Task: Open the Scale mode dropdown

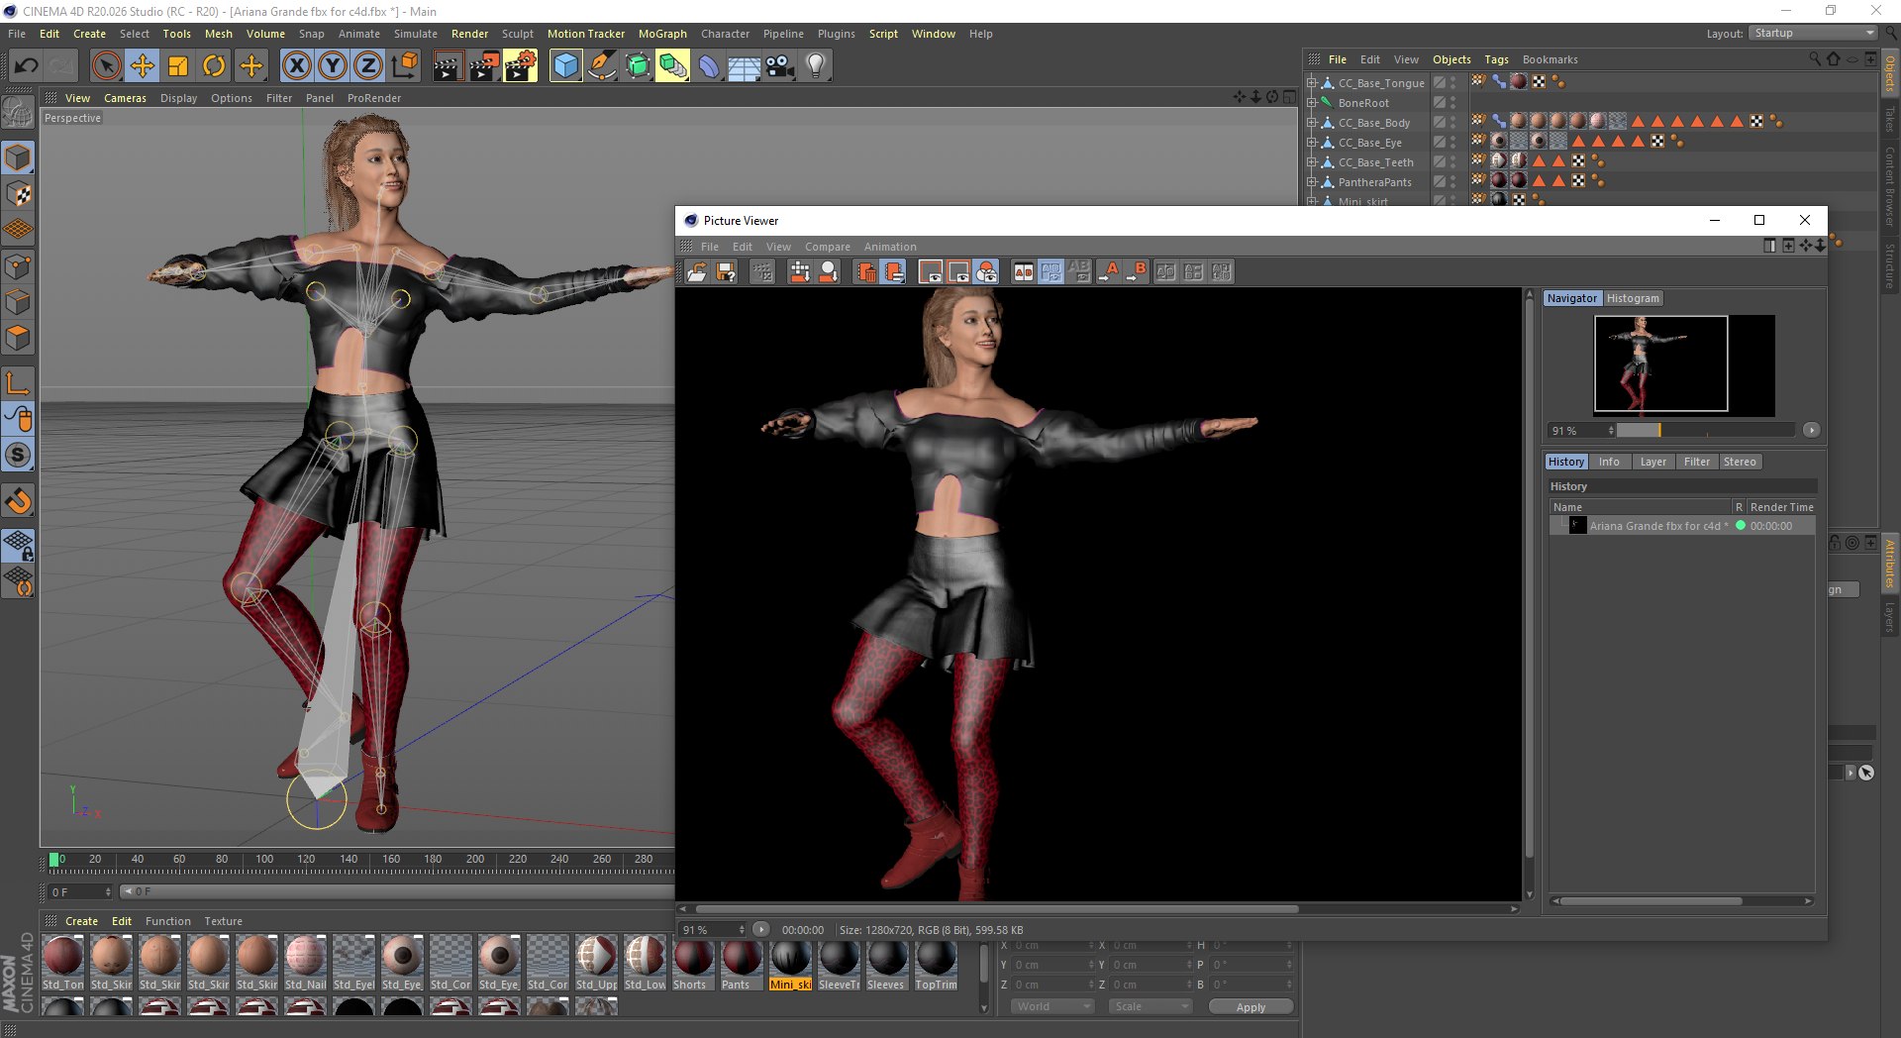Action: point(1150,1006)
